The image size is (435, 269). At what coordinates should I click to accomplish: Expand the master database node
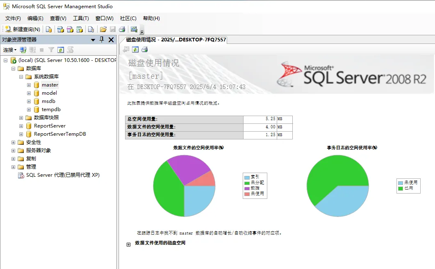point(29,85)
